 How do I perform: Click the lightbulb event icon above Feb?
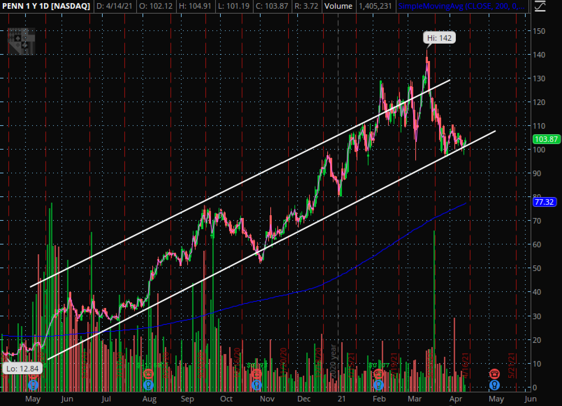(378, 385)
